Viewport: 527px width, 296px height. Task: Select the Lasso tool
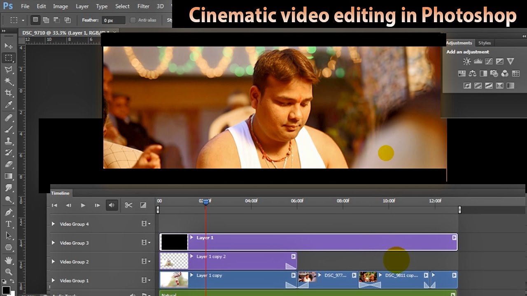click(x=8, y=69)
